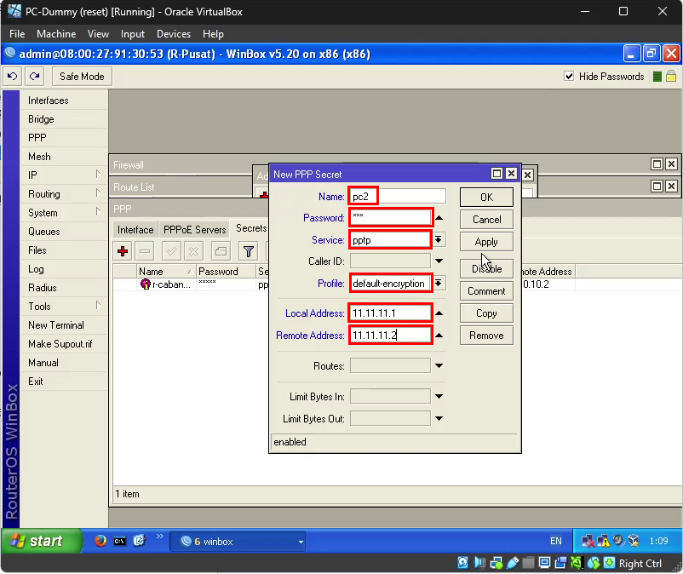Click the VirtualBox recording status icon
This screenshot has height=574, width=683.
(561, 563)
